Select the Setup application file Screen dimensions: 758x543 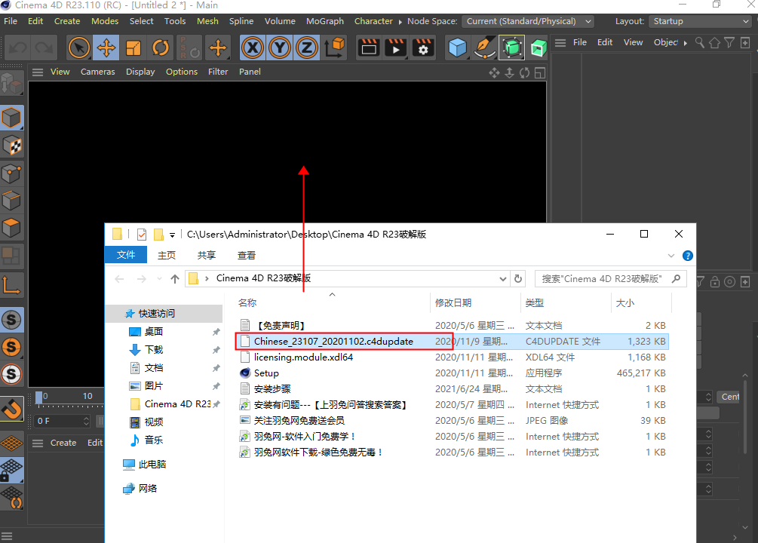point(266,373)
